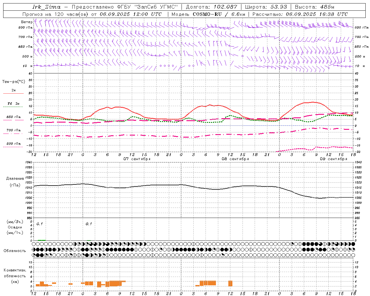Click the Модель COSMO-RU / 6.6км text
Viewport: 370px width, 296px height.
pos(208,14)
